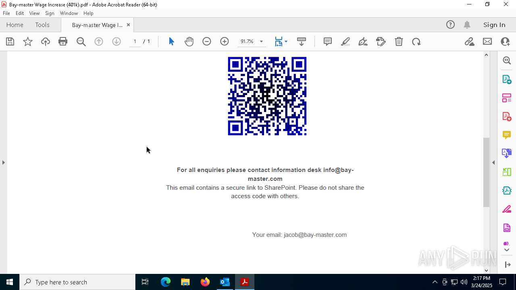Screen dimensions: 516x290
Task: Delete page with trash icon
Action: [x=399, y=41]
